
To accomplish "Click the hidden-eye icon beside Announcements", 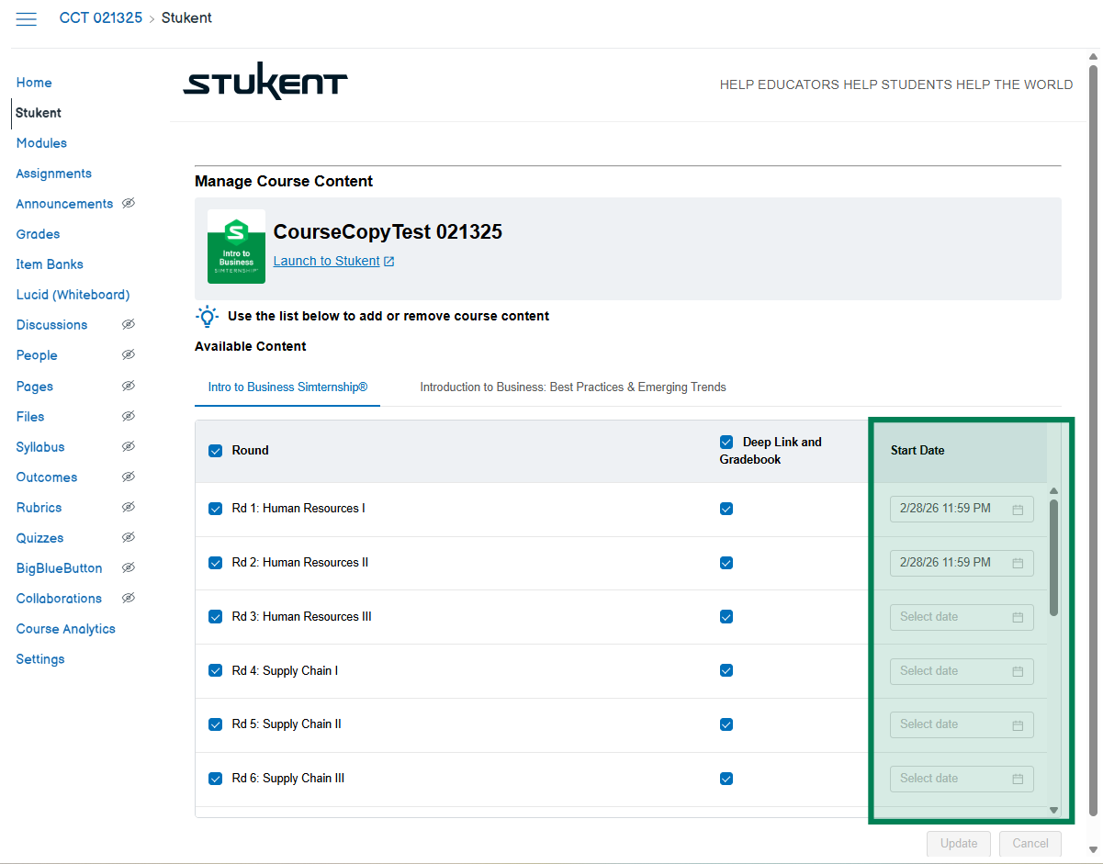I will click(129, 204).
